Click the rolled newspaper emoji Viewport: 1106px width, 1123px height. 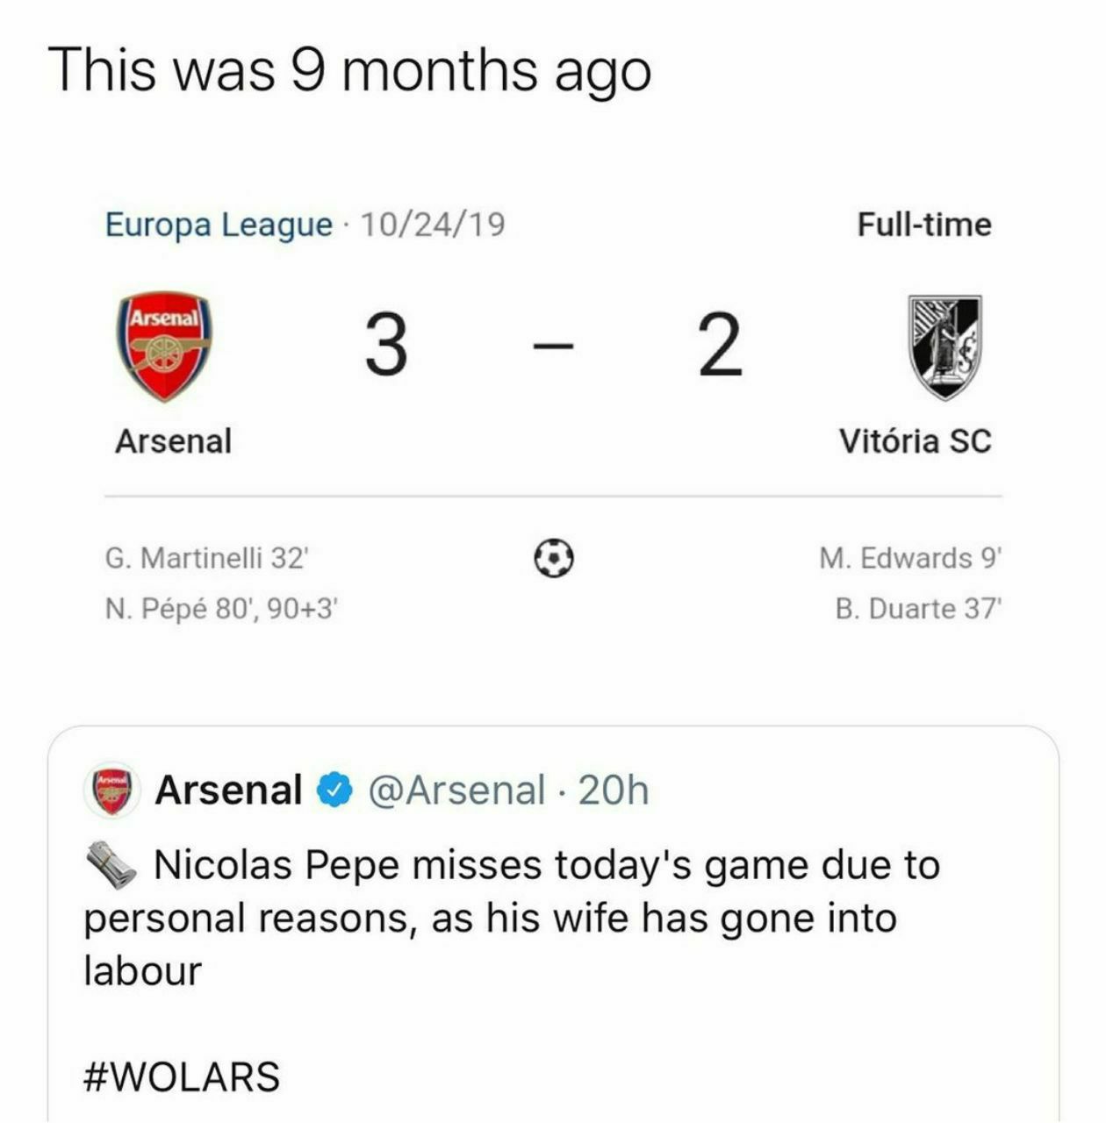[111, 866]
